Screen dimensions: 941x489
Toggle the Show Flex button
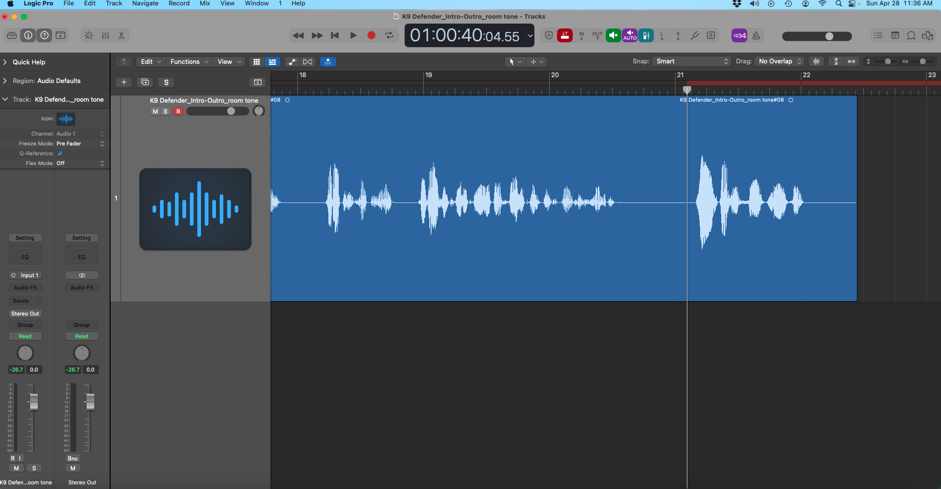[308, 62]
